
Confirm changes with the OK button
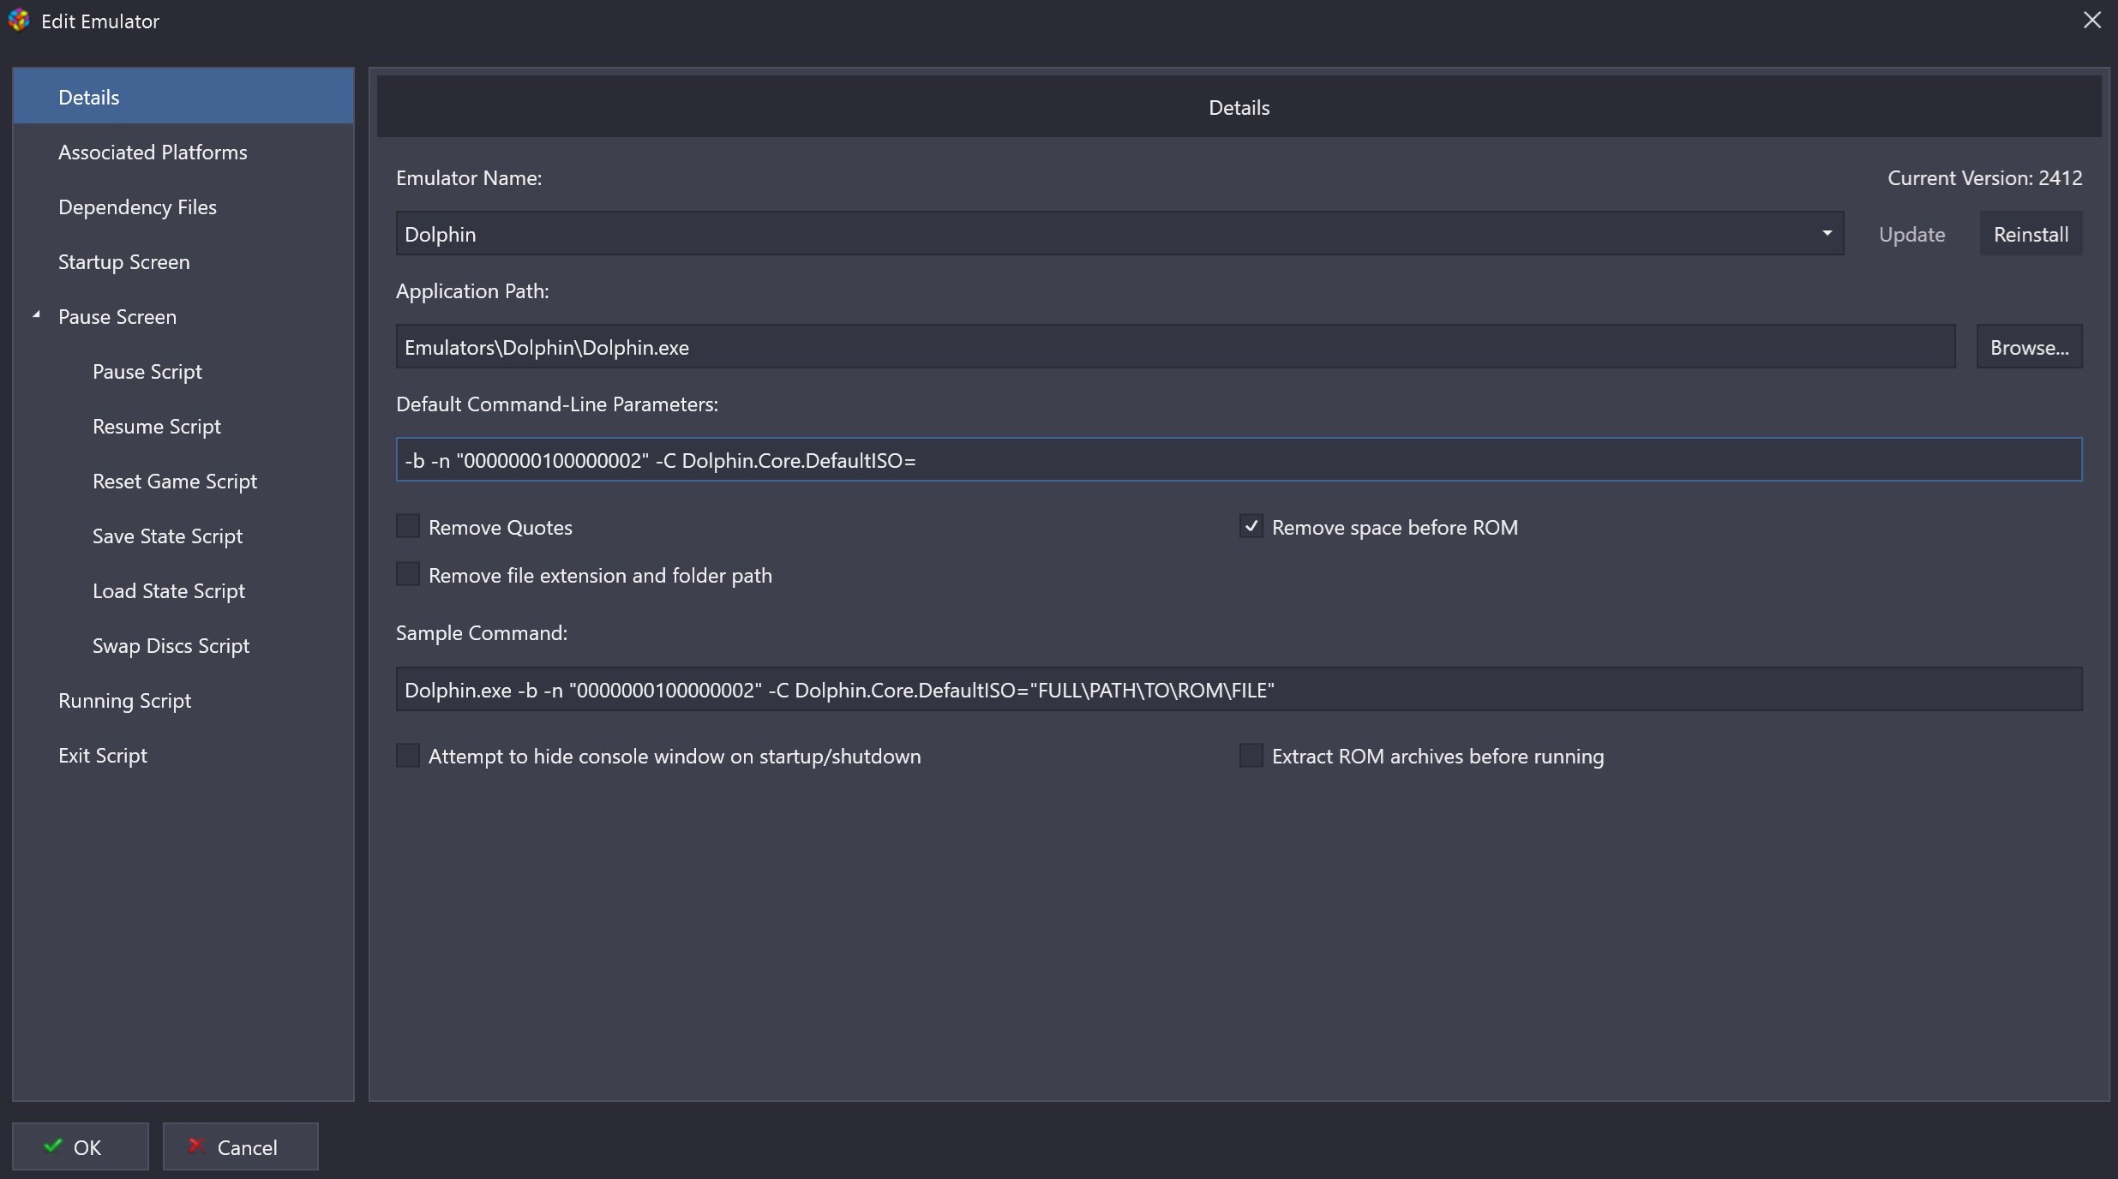[x=81, y=1146]
